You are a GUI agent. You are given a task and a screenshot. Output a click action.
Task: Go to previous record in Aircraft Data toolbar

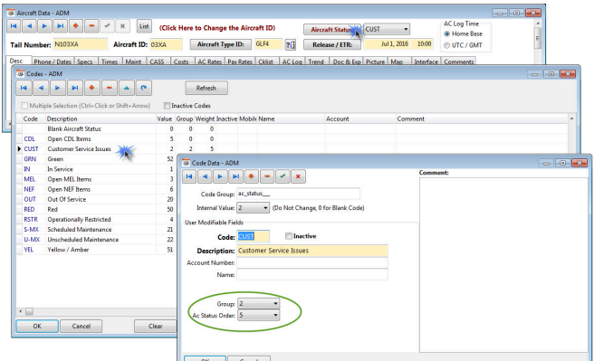point(29,26)
